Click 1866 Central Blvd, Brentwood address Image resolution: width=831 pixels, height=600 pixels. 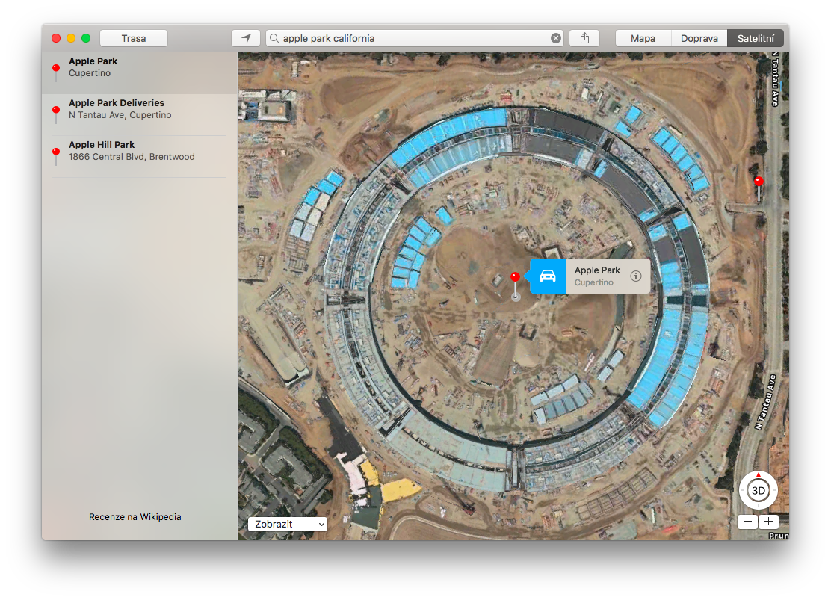pyautogui.click(x=132, y=157)
